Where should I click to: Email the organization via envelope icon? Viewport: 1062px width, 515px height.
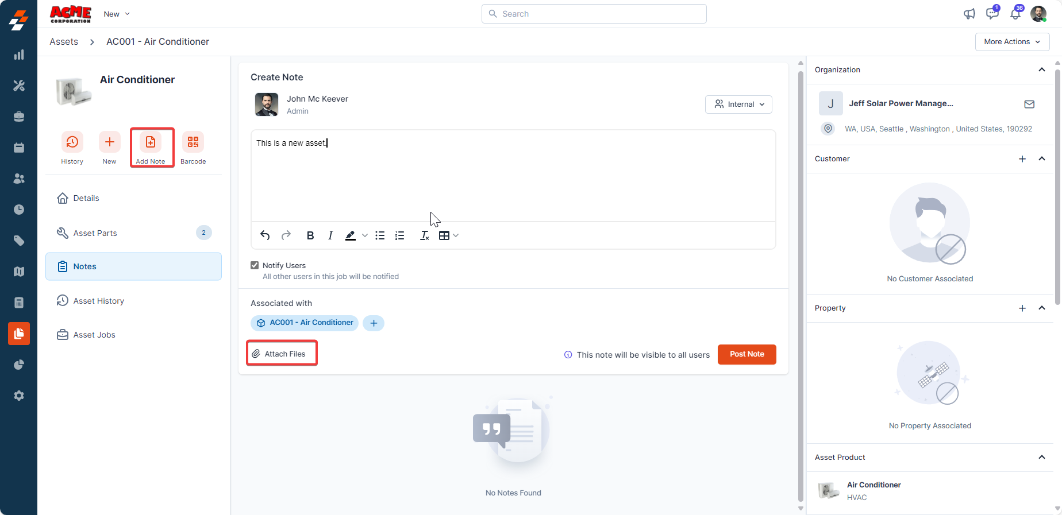tap(1029, 104)
